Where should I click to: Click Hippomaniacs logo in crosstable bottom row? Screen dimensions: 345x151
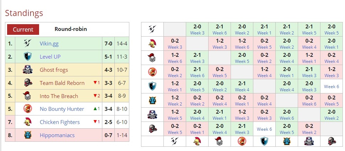click(287, 141)
